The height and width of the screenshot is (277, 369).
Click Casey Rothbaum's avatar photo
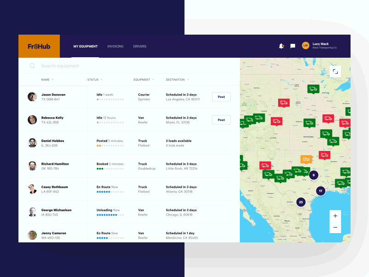pyautogui.click(x=32, y=189)
